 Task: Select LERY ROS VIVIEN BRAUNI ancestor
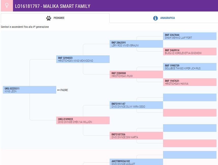(x=136, y=44)
